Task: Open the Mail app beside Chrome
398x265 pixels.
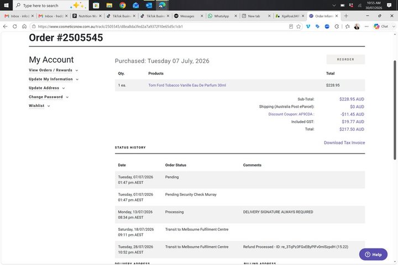Action: pyautogui.click(x=136, y=5)
